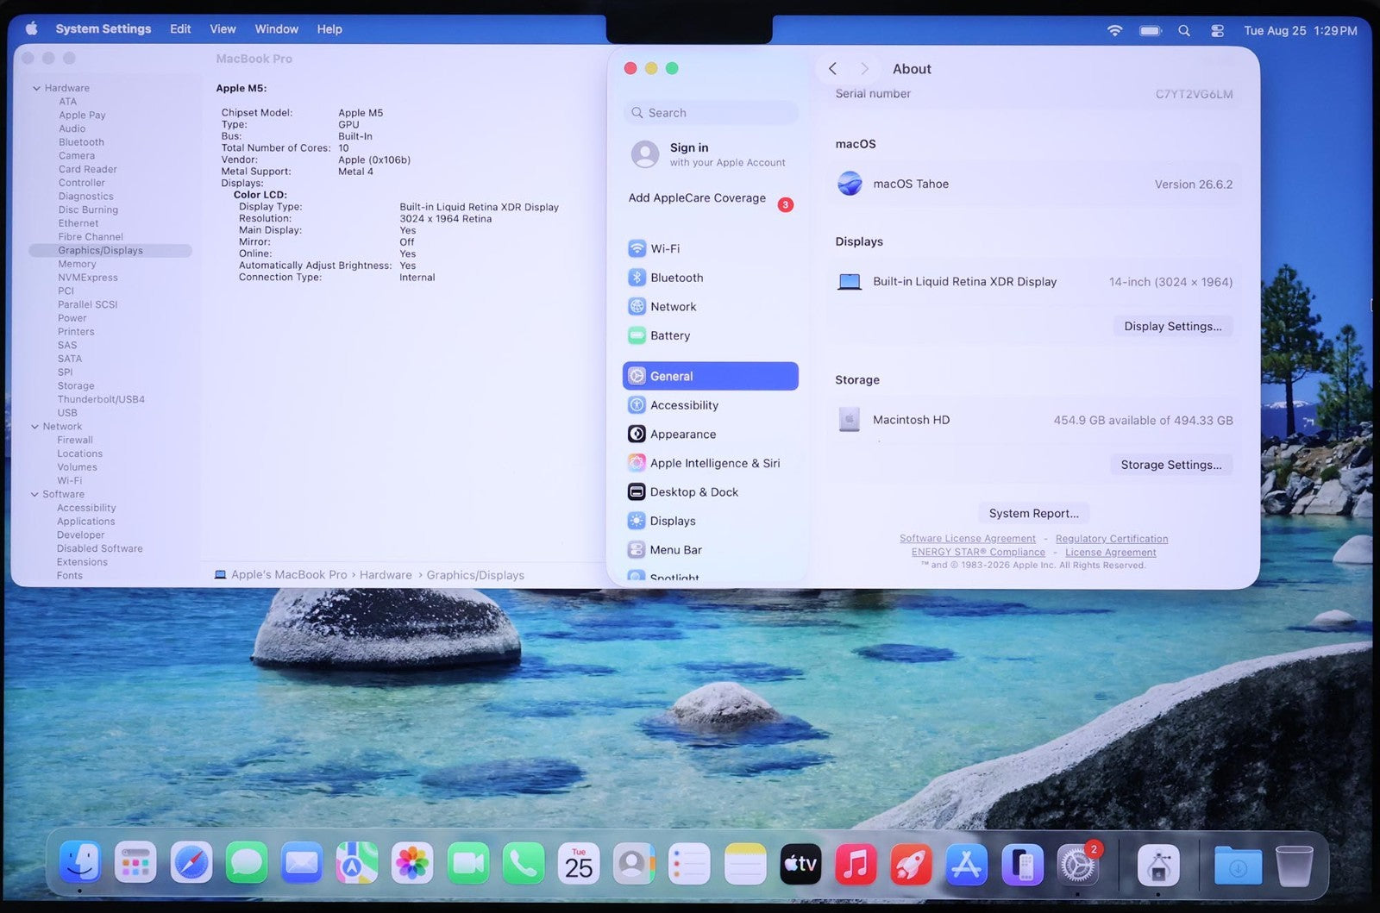Select Volumes in the System Information sidebar
The image size is (1380, 913).
78,467
